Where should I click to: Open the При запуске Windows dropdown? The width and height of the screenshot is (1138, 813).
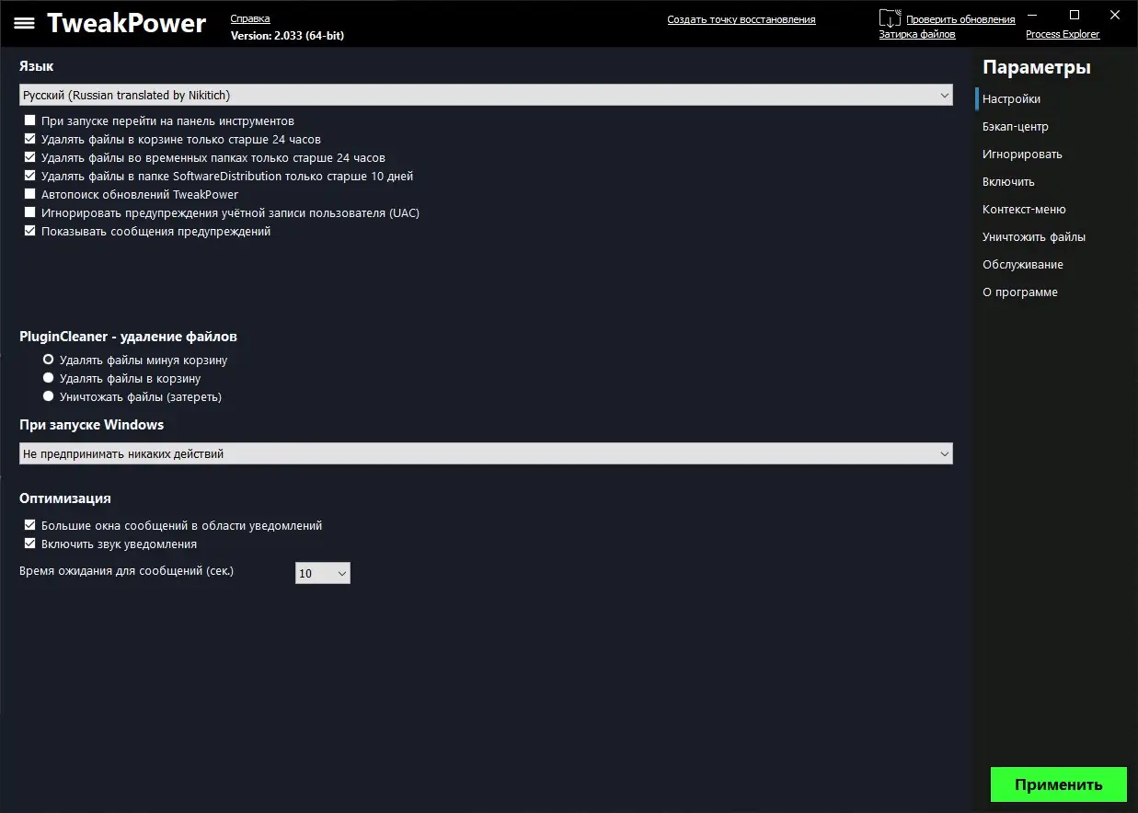pos(486,453)
